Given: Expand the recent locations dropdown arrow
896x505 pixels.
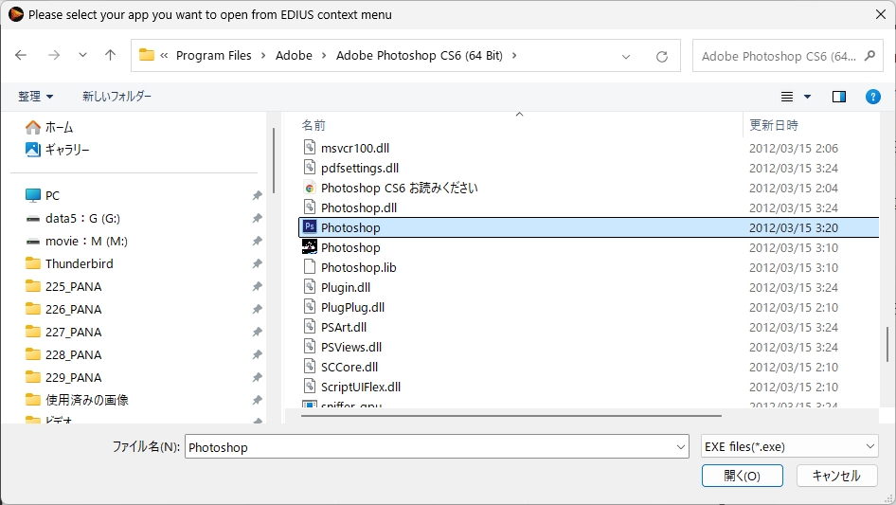Looking at the screenshot, I should pyautogui.click(x=82, y=56).
